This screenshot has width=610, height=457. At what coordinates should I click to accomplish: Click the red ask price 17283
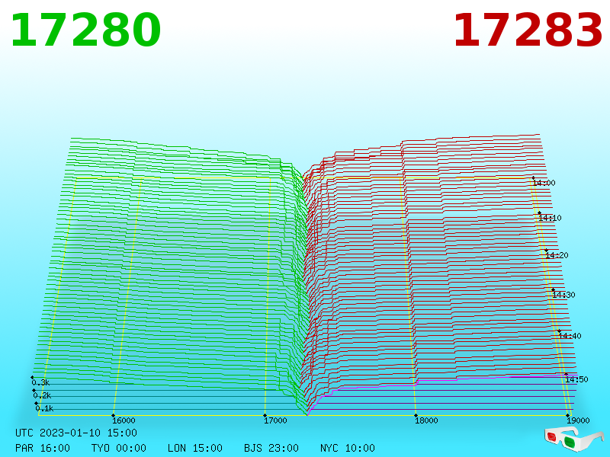click(528, 30)
